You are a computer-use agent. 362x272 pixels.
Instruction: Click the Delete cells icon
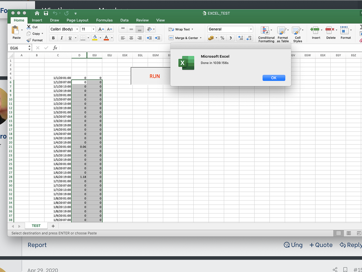coord(330,30)
